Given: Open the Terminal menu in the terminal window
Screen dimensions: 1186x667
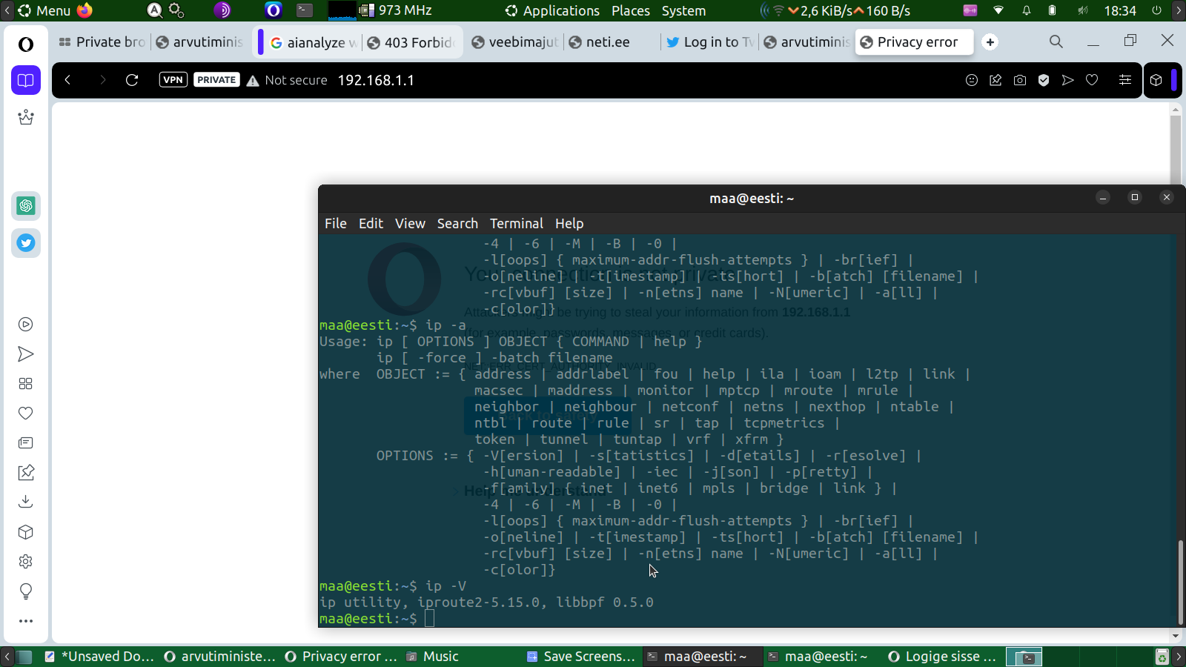Looking at the screenshot, I should click(517, 223).
